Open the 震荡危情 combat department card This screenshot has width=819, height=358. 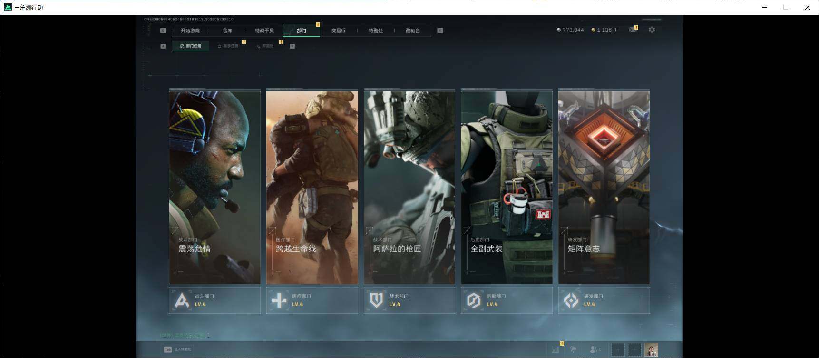tap(214, 188)
